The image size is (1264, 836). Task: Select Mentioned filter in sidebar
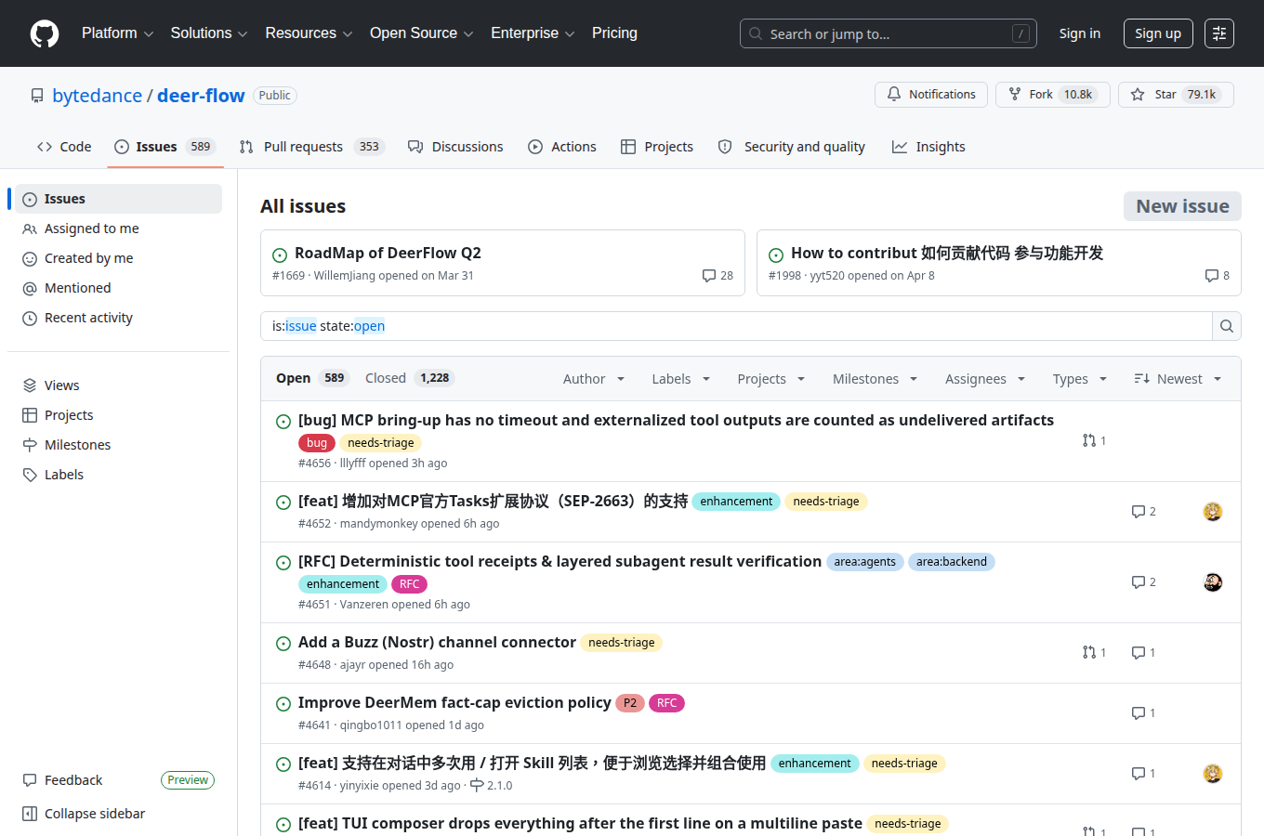[118, 288]
